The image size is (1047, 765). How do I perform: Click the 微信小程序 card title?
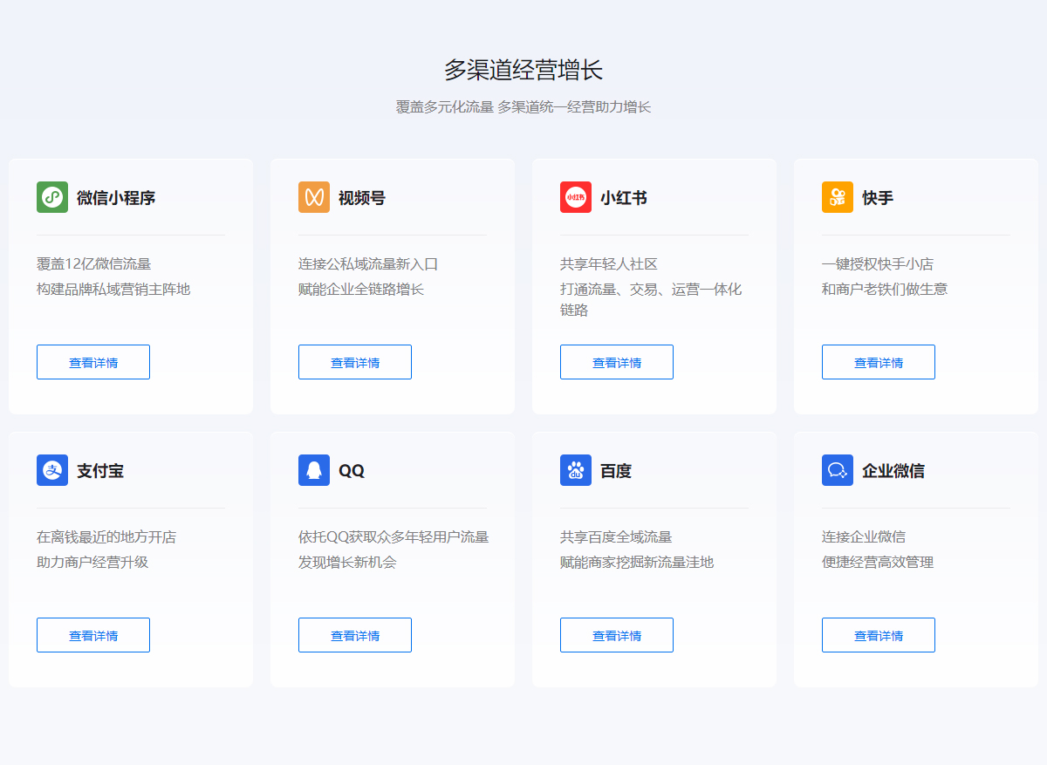coord(116,198)
